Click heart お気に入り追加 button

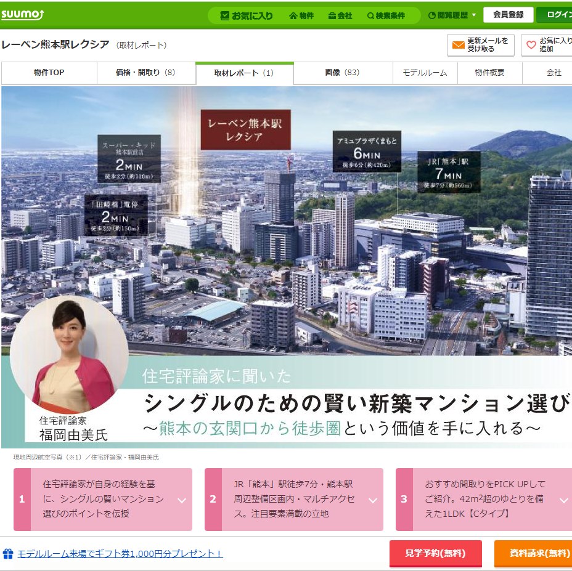(547, 45)
